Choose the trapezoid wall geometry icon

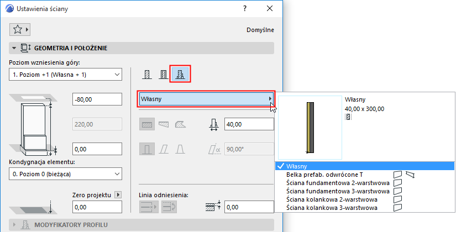(164, 125)
